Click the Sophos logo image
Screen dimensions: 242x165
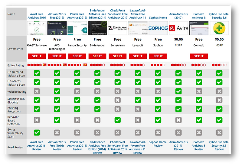tap(158, 28)
